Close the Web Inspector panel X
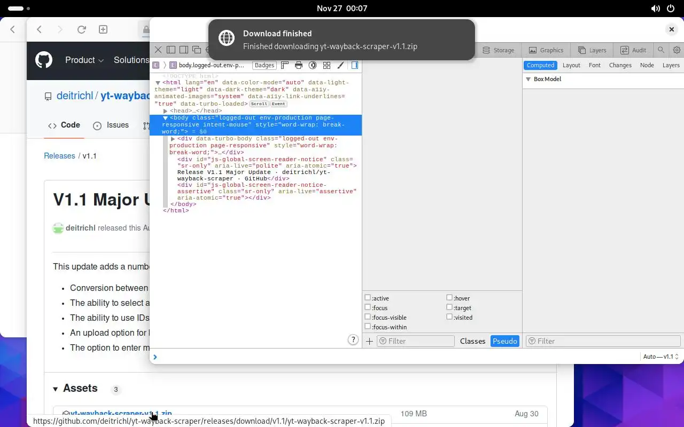 (158, 50)
